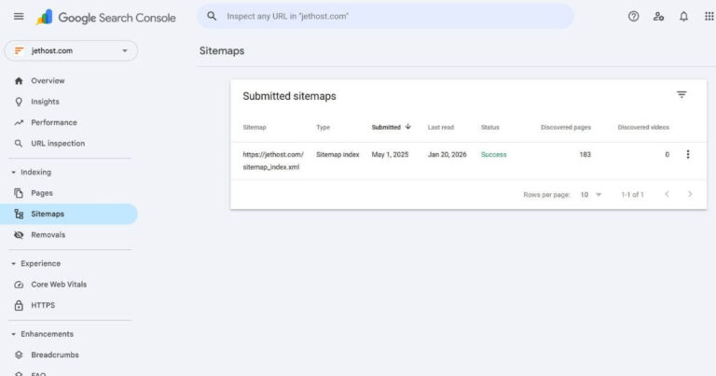
Task: Open the three-dot menu for sitemap_index.xml
Action: 688,155
